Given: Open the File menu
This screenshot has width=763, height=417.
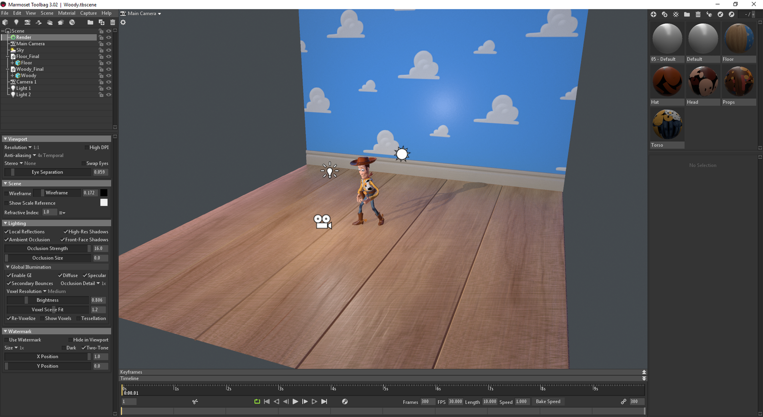Looking at the screenshot, I should 5,13.
